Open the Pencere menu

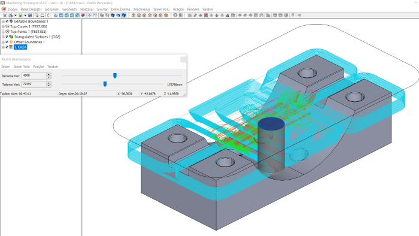click(193, 9)
